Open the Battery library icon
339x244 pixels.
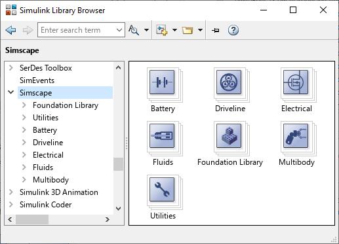[162, 82]
